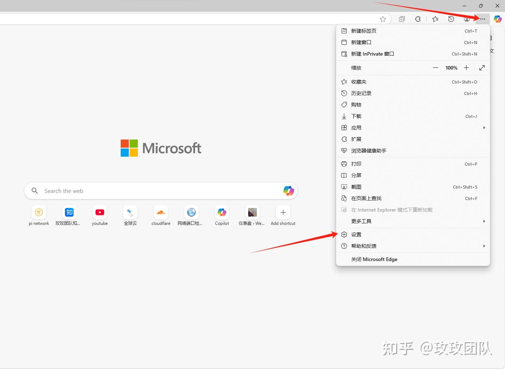Click 关闭 Microsoft Edge menu entry

[x=374, y=259]
